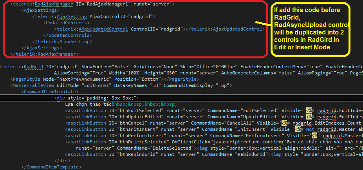
Task: Click the opening <UpdatedControls> tag
Action: click(x=67, y=23)
